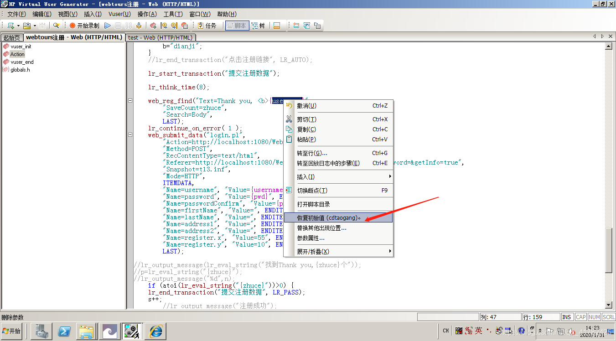
Task: Choose 复制(C) in context menu
Action: [x=338, y=129]
